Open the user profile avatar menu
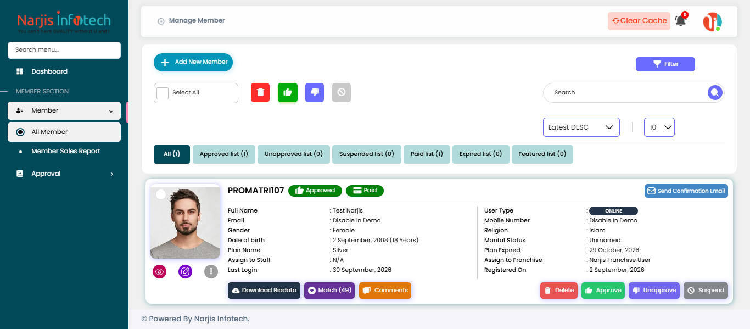This screenshot has width=750, height=329. coord(712,21)
